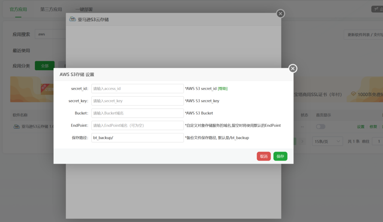
Task: Click the green 保存 button
Action: [280, 156]
